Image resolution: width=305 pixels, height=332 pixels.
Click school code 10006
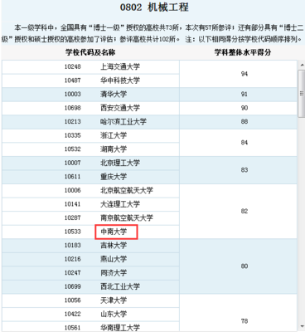[x=73, y=190]
